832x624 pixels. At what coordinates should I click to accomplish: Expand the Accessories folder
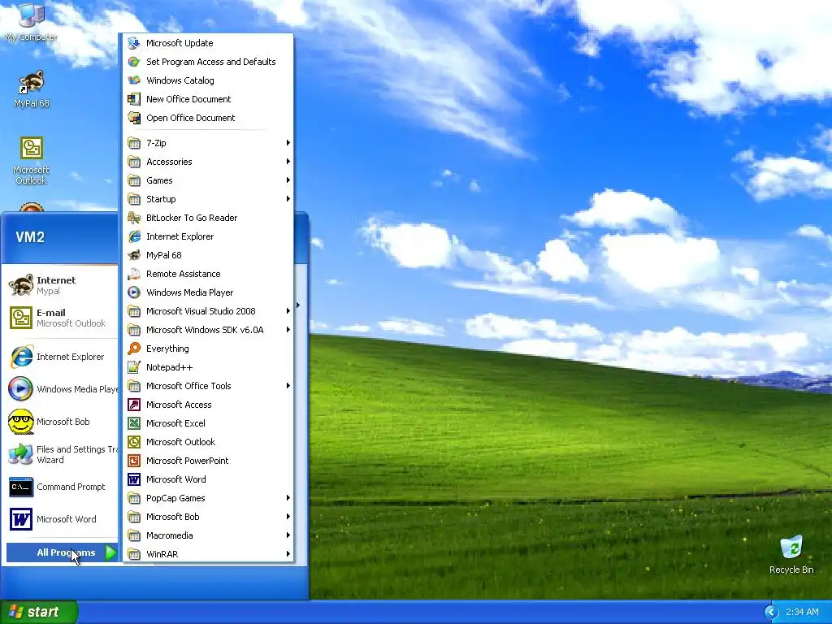point(208,162)
